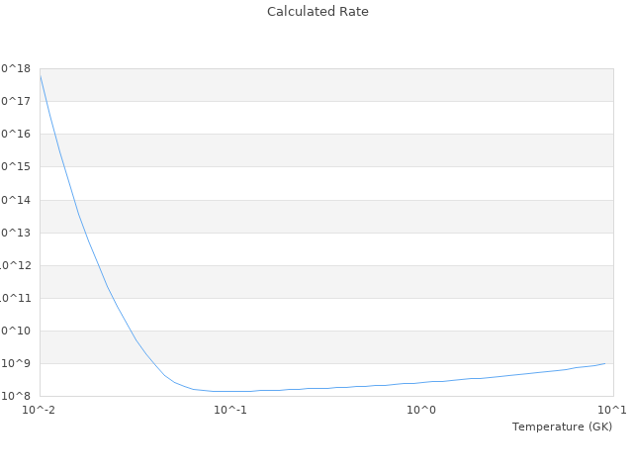Select the 10^14 y-axis tick label
Image resolution: width=633 pixels, height=475 pixels.
pyautogui.click(x=16, y=200)
